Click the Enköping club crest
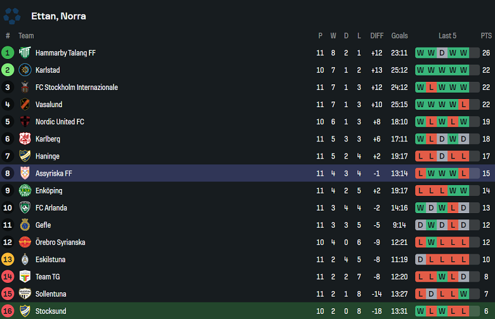The height and width of the screenshot is (319, 495). [x=25, y=190]
